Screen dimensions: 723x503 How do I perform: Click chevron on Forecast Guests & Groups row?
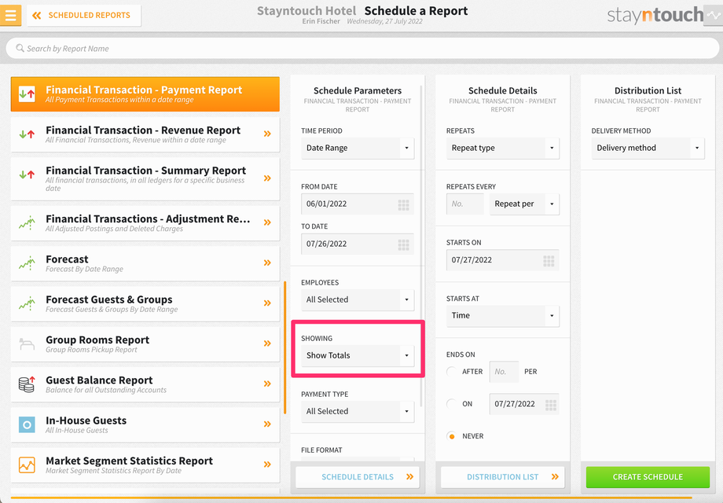click(x=267, y=303)
